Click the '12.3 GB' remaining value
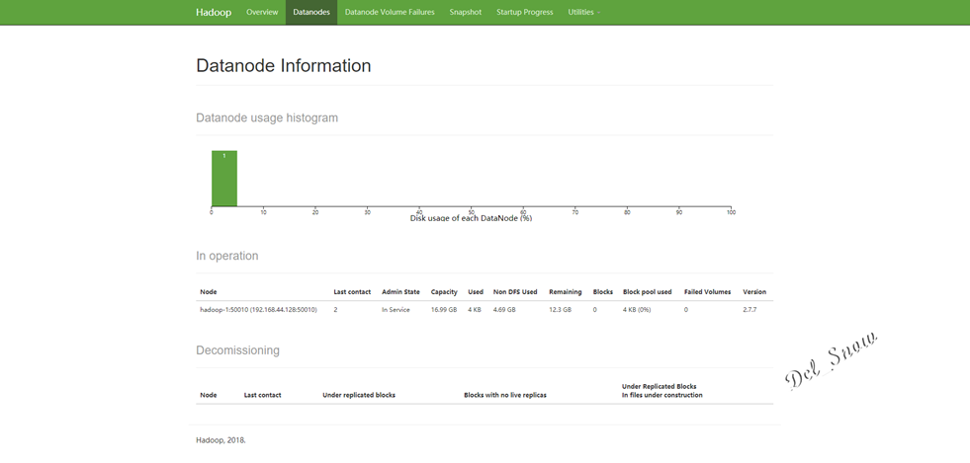Image resolution: width=970 pixels, height=463 pixels. tap(560, 310)
